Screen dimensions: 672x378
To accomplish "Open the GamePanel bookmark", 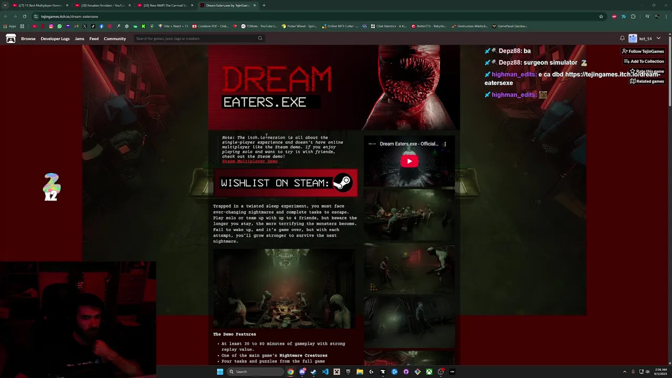I will (510, 26).
